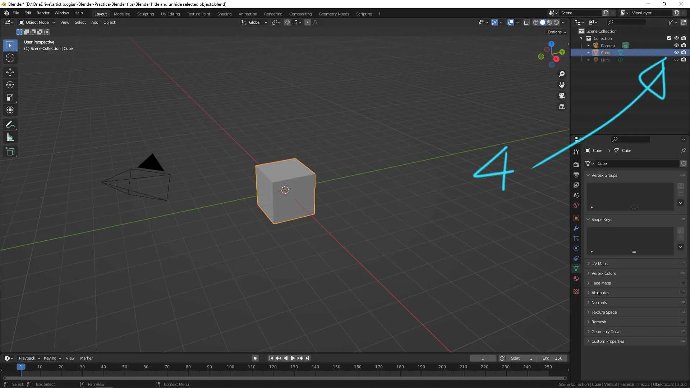Open the Material properties tab

(576, 278)
